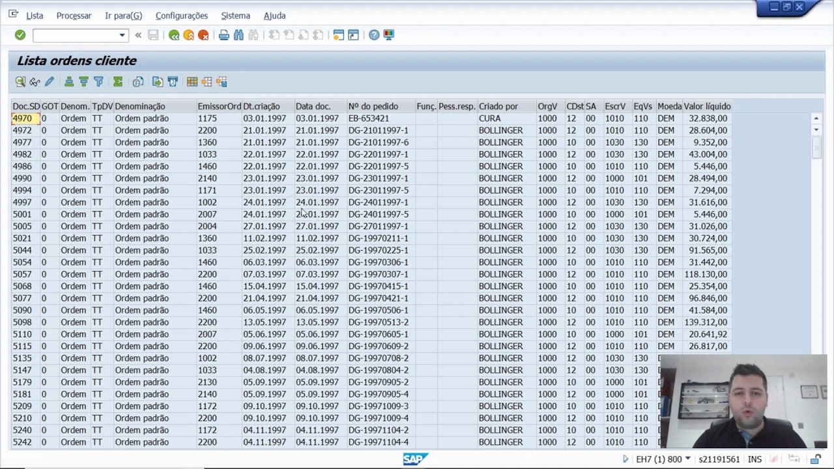Open the menu icon left of Lista
The height and width of the screenshot is (469, 834).
pyautogui.click(x=13, y=14)
